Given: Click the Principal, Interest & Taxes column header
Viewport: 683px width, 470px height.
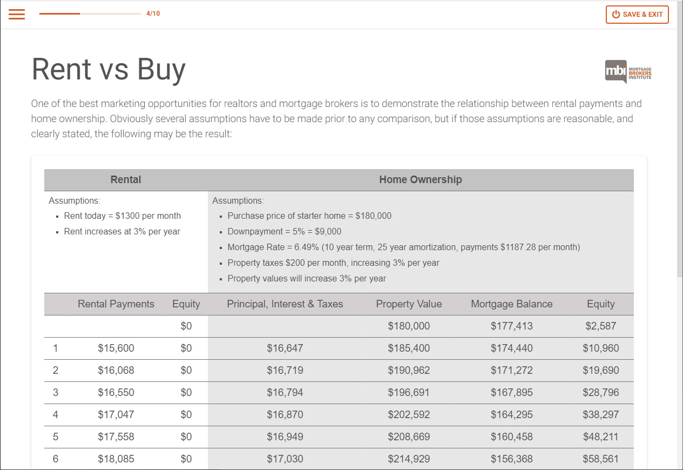Looking at the screenshot, I should pos(285,304).
